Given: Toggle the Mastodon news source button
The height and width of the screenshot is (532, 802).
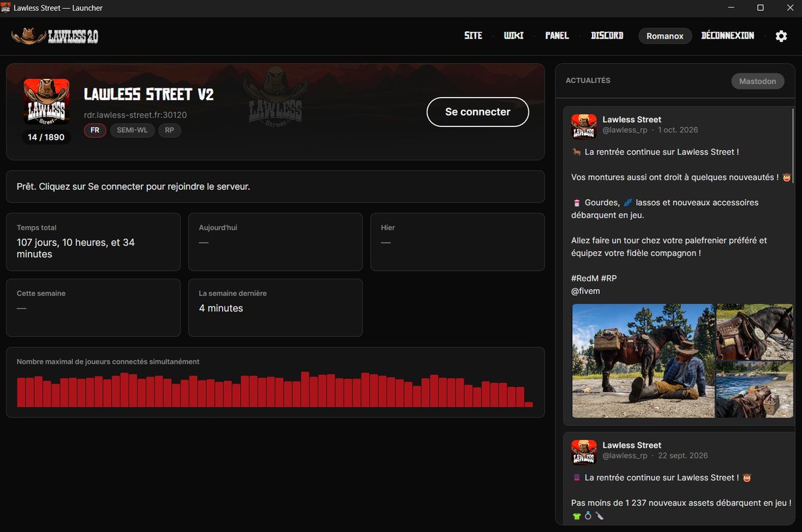Looking at the screenshot, I should tap(757, 82).
